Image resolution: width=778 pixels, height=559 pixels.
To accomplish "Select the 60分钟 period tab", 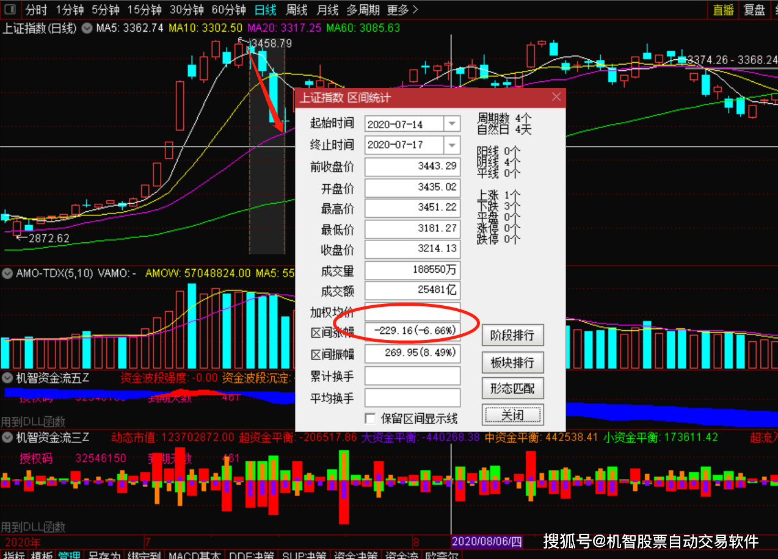I will tap(228, 10).
